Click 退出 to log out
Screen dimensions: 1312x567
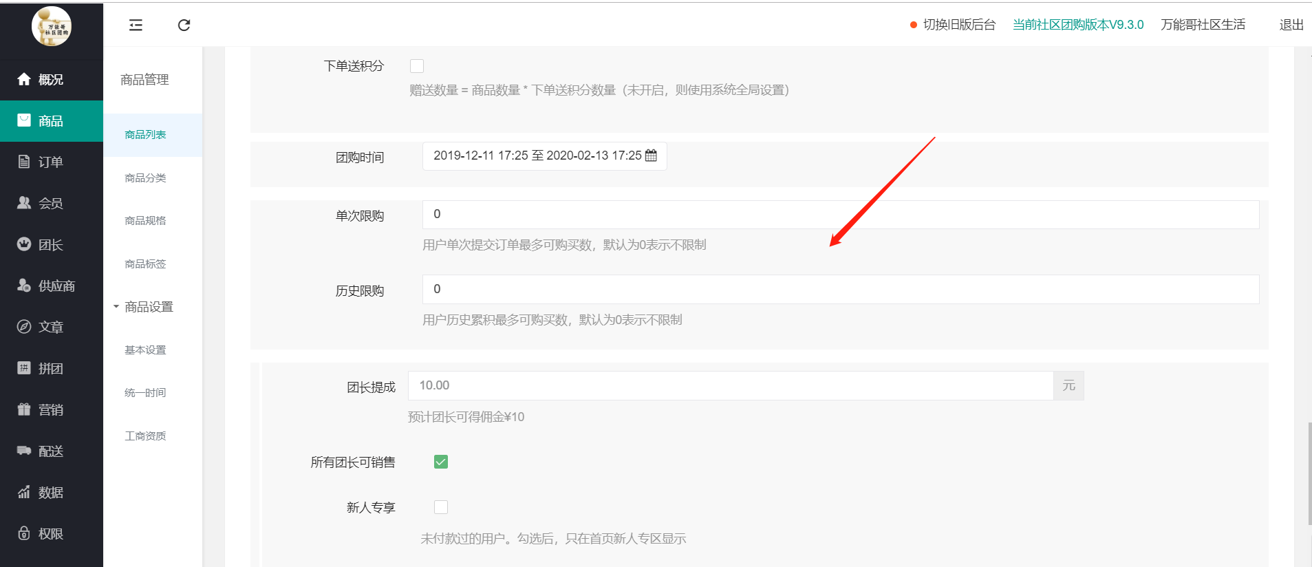pyautogui.click(x=1291, y=25)
